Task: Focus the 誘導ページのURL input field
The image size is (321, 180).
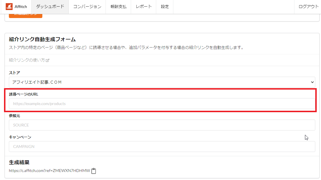Action: coord(162,104)
